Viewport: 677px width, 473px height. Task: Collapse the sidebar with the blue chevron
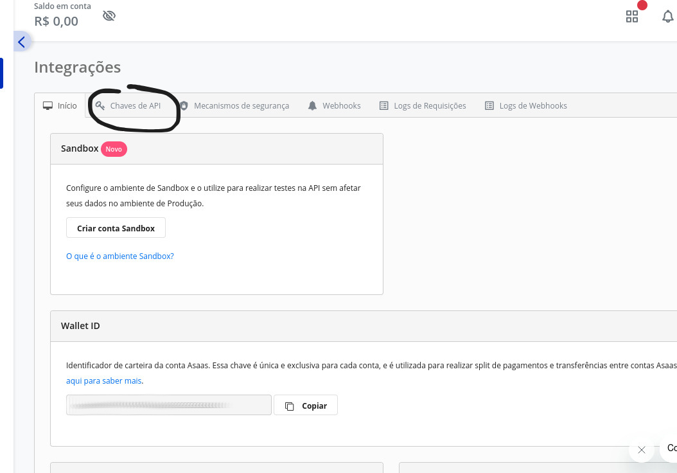point(21,42)
